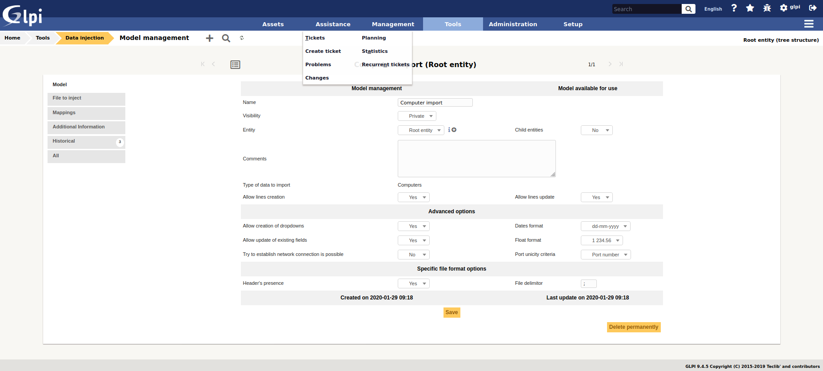Select Create ticket from Assistance menu
The height and width of the screenshot is (371, 823).
[x=323, y=51]
